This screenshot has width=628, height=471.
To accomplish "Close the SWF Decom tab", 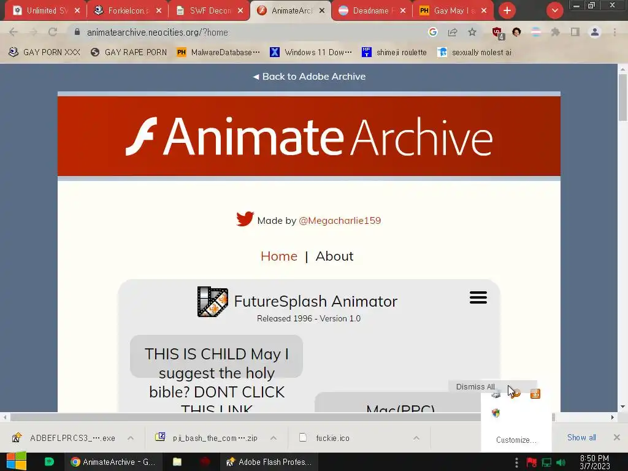I will pyautogui.click(x=240, y=10).
